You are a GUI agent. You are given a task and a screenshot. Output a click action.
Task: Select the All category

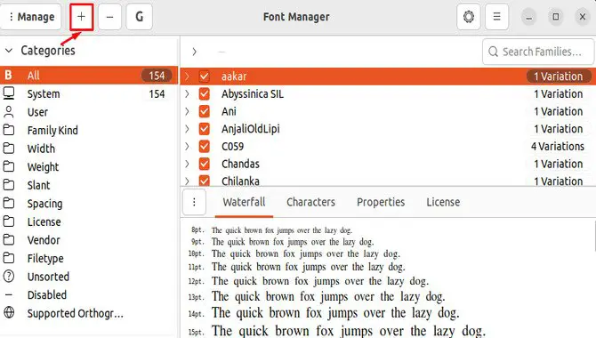pyautogui.click(x=89, y=76)
